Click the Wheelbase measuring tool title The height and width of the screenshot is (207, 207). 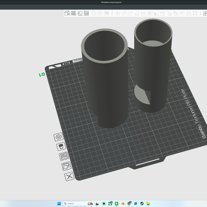111,2
